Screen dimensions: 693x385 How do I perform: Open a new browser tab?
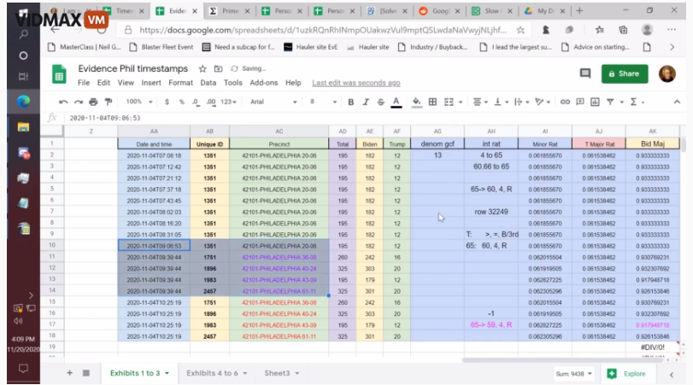pyautogui.click(x=579, y=10)
